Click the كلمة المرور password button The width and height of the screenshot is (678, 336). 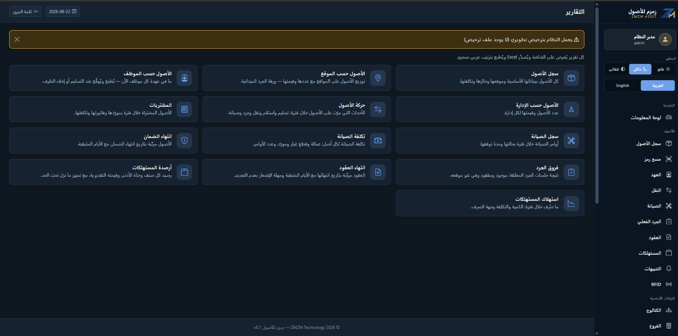(25, 12)
